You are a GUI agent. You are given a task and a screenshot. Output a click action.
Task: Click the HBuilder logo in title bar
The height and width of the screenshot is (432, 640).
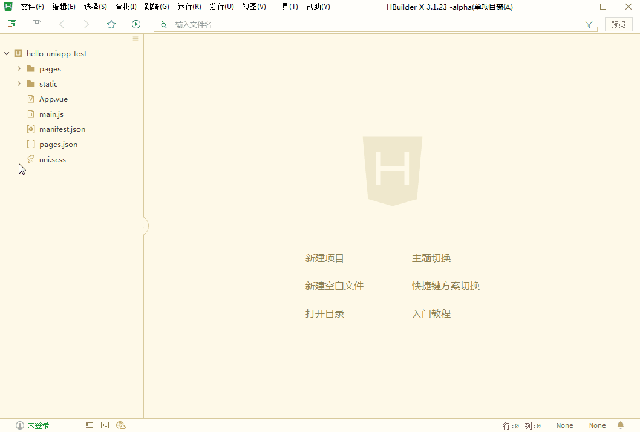(x=8, y=7)
